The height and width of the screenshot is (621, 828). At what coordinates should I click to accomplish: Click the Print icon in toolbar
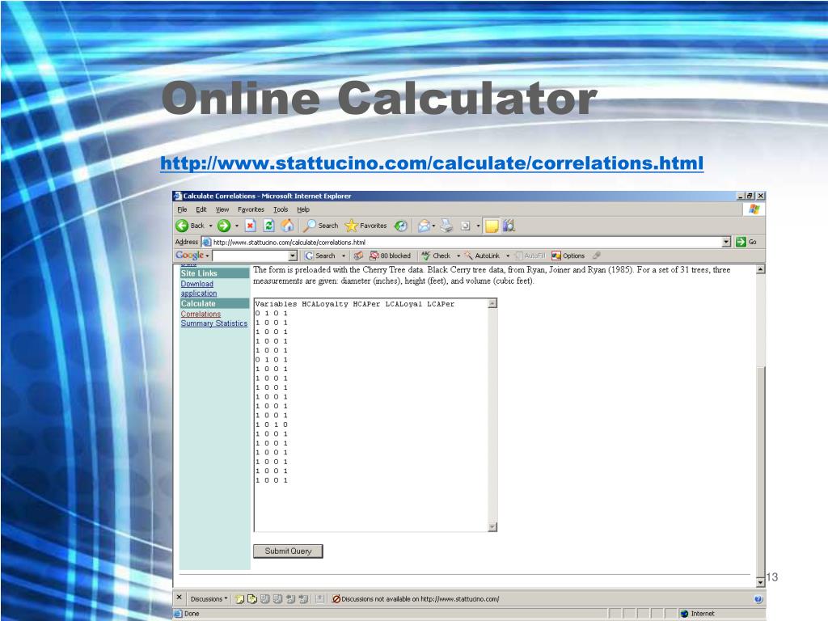click(x=446, y=226)
